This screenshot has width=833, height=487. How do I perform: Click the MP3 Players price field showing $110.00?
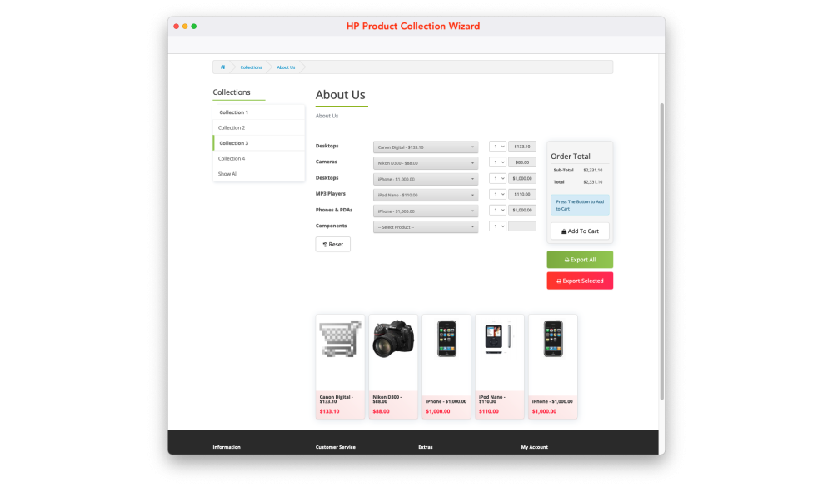(x=522, y=195)
